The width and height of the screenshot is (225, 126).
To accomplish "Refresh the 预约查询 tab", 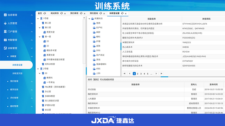I will pyautogui.click(x=101, y=13).
